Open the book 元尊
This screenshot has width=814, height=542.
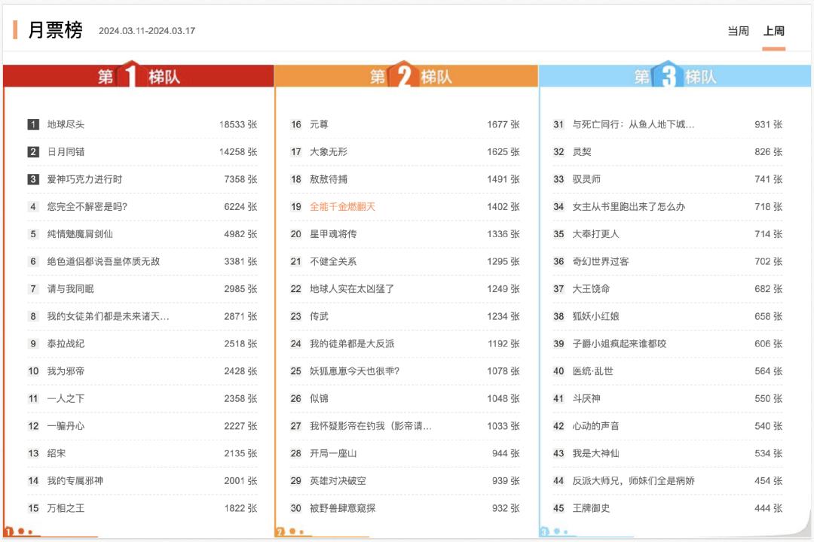pyautogui.click(x=319, y=124)
